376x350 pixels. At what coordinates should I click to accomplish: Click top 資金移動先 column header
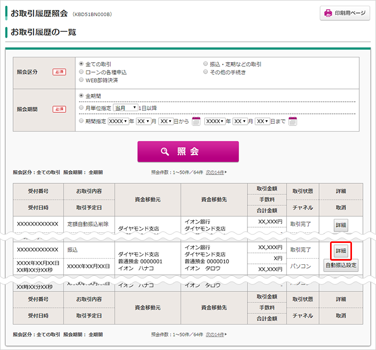[x=214, y=200]
